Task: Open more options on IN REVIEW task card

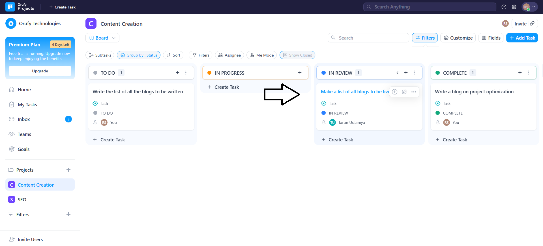Action: [414, 92]
